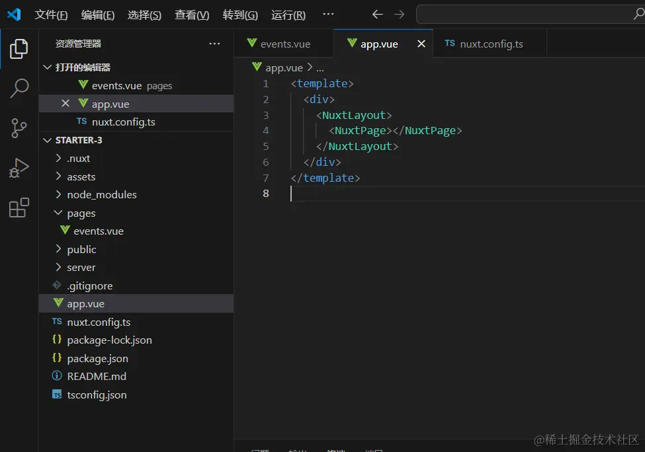Click app.vue in the breadcrumb
The width and height of the screenshot is (645, 452).
coord(284,68)
